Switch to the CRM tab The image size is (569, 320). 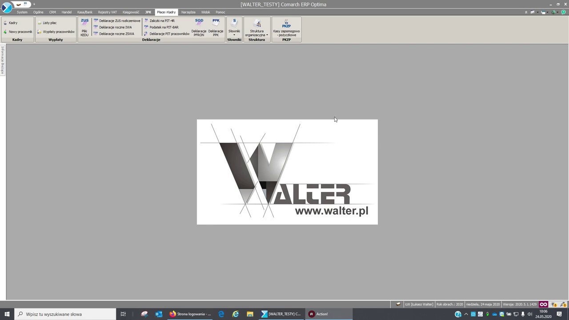pos(52,12)
